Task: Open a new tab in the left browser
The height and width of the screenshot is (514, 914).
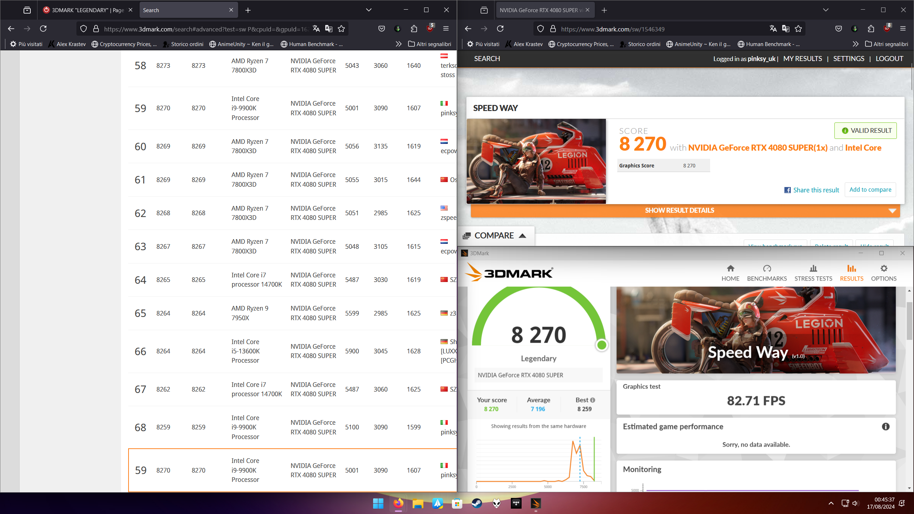Action: point(248,10)
